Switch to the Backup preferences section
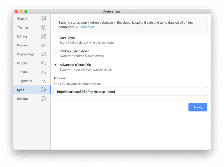This screenshot has width=224, height=167. (22, 99)
